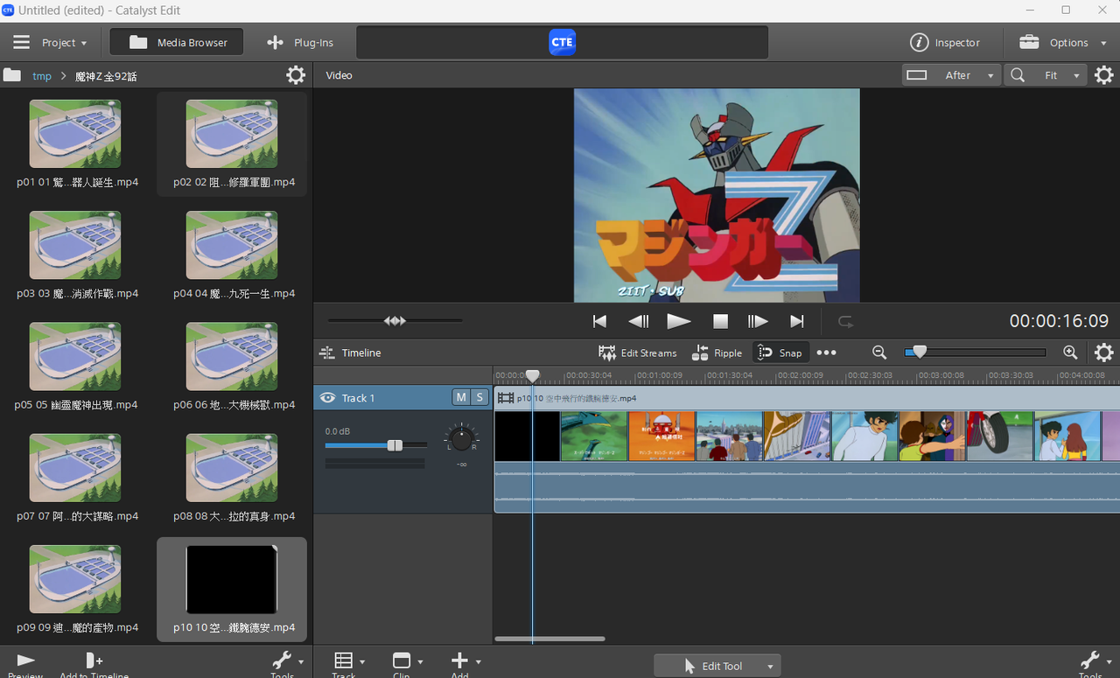
Task: Click the 魔神Z全92話 folder breadcrumb
Action: [x=106, y=76]
